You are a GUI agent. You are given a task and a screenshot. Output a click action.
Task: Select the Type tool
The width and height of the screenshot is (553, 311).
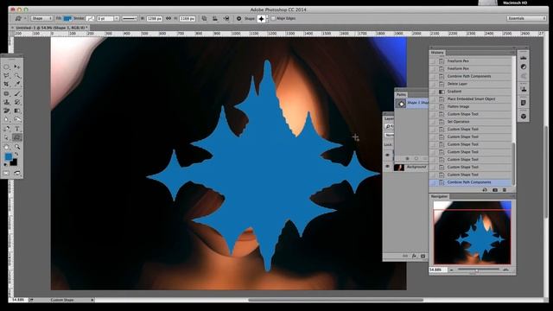[17, 129]
